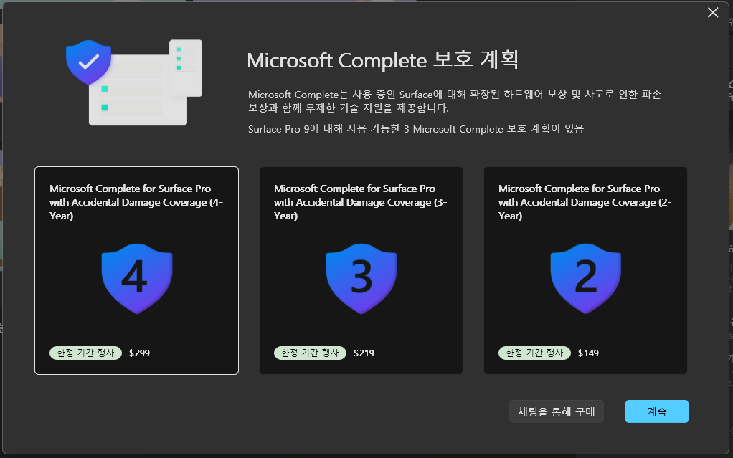
Task: Click the shield icon numbered 2
Action: [x=586, y=279]
